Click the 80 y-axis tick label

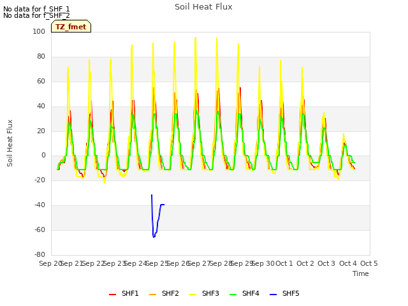pyautogui.click(x=41, y=56)
